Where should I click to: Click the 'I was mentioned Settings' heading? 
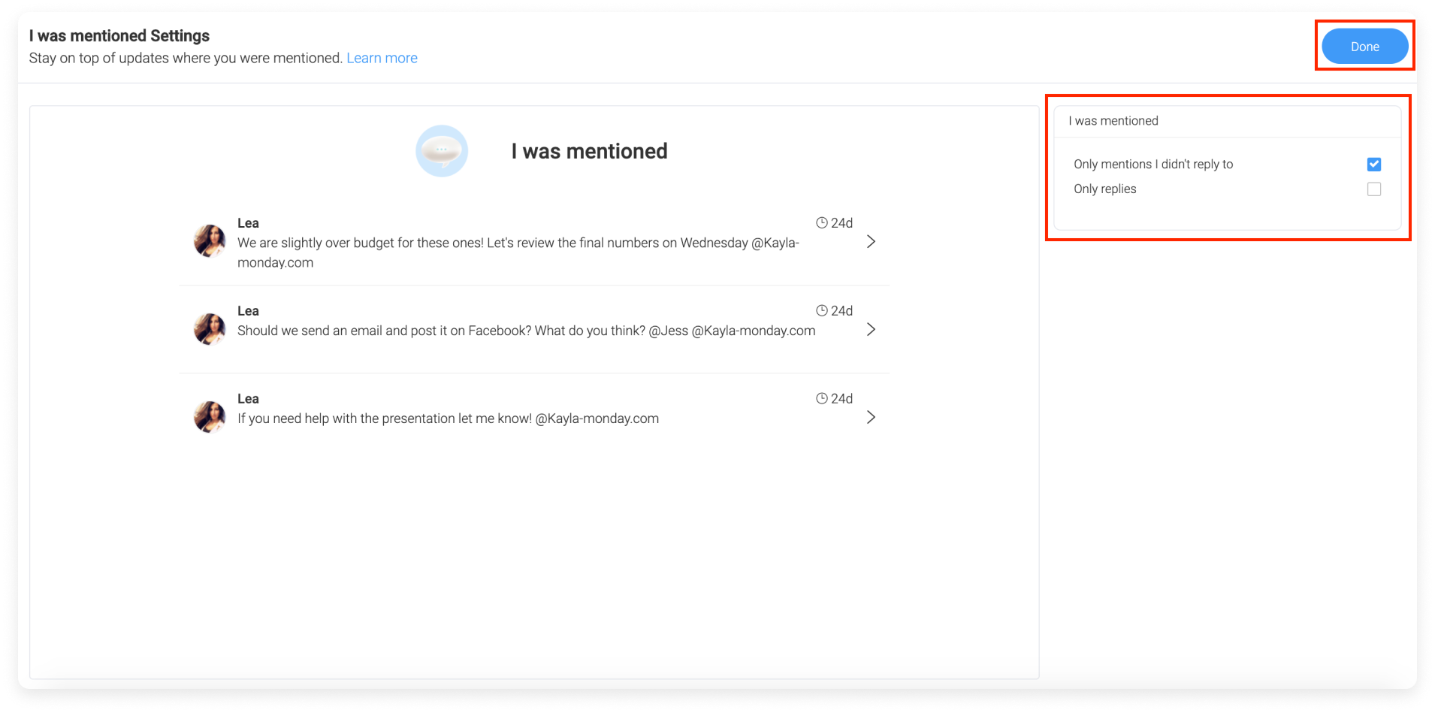coord(119,35)
